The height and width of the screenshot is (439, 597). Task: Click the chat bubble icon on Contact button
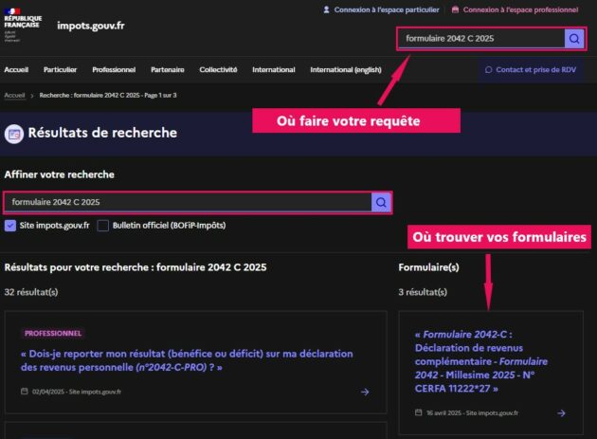(x=488, y=70)
